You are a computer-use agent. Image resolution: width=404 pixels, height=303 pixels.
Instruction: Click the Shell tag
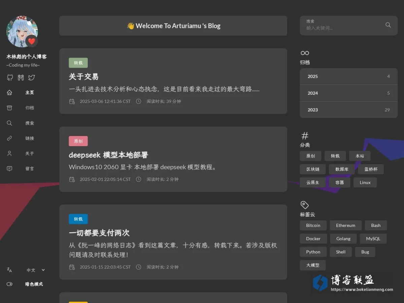point(341,252)
